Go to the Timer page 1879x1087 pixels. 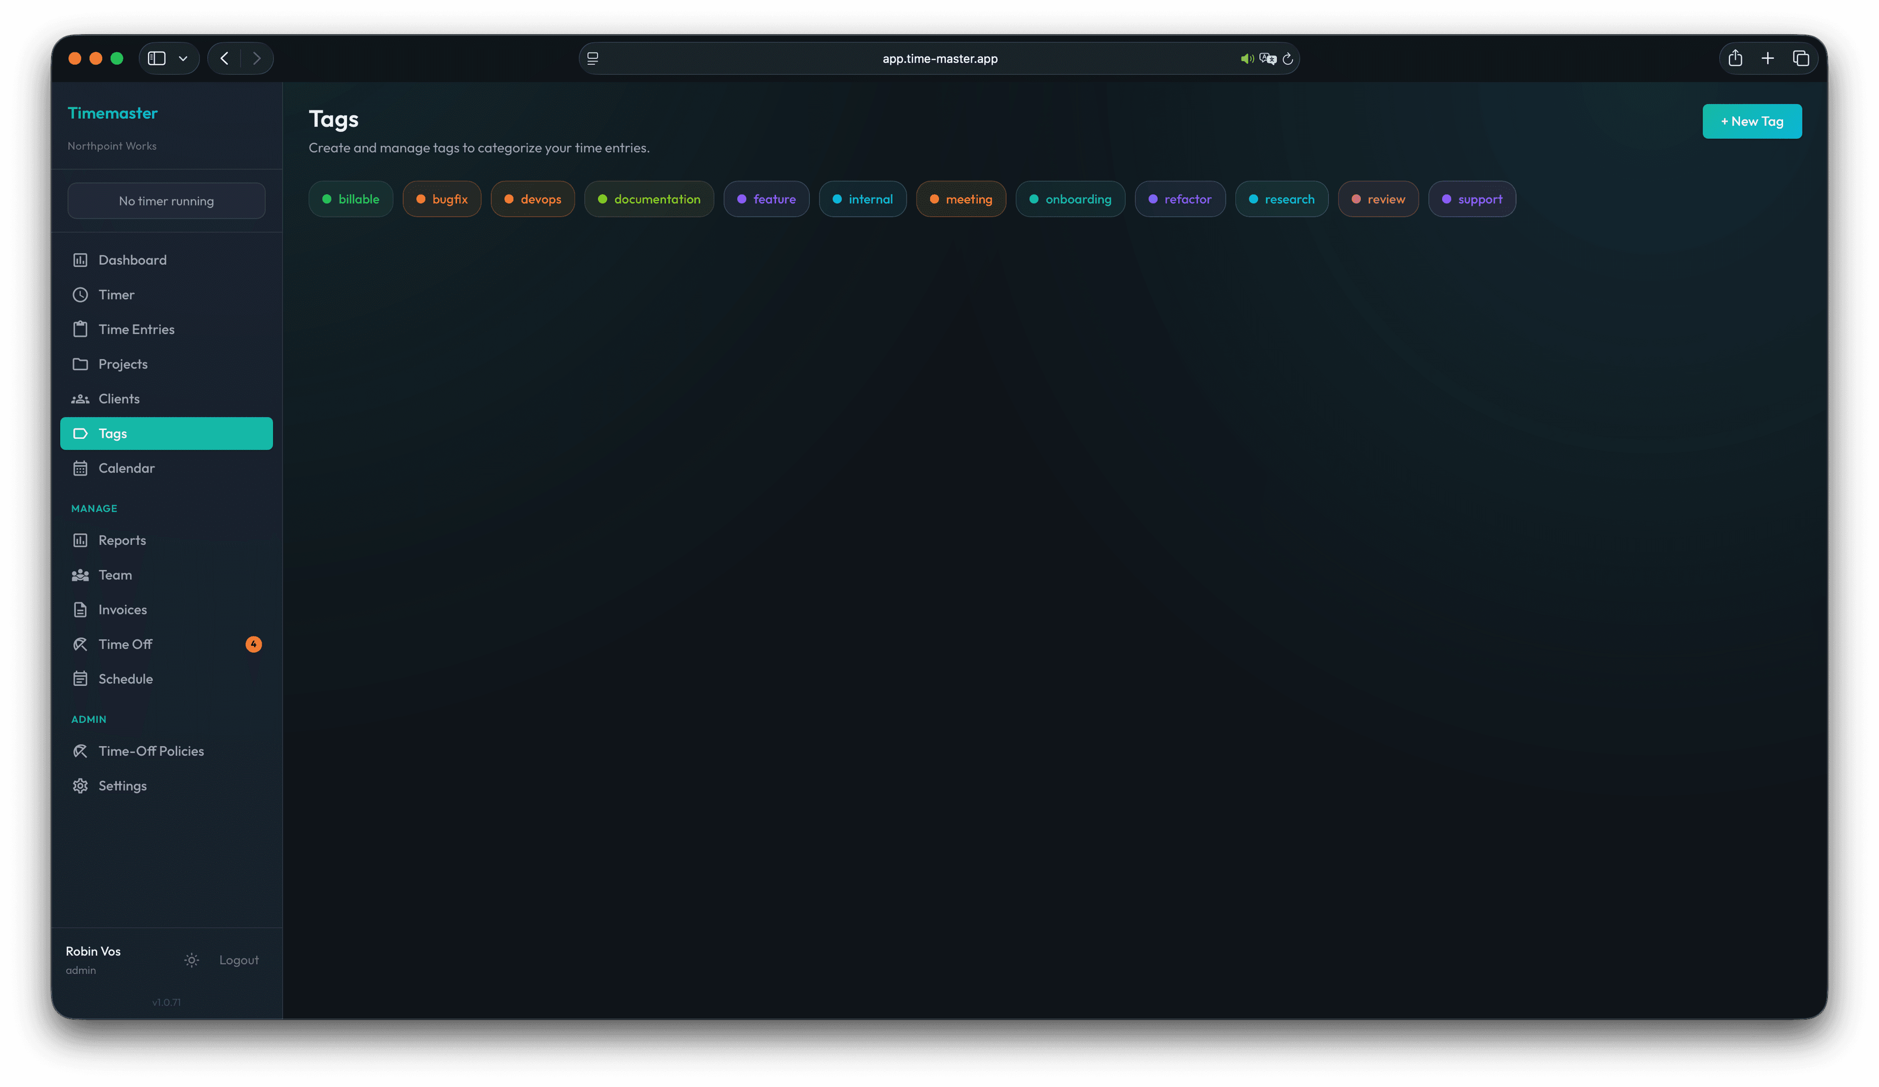click(166, 294)
